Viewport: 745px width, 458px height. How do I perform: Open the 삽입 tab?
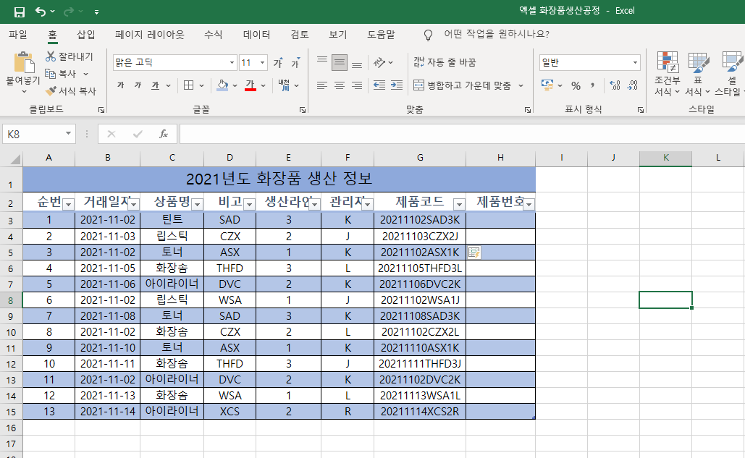[86, 34]
